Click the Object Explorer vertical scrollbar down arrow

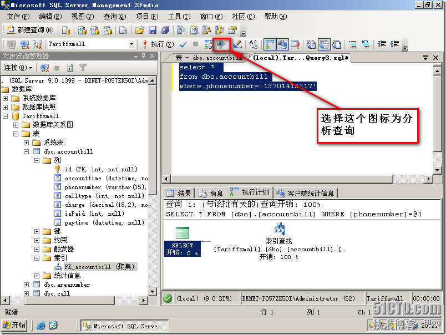(x=153, y=292)
